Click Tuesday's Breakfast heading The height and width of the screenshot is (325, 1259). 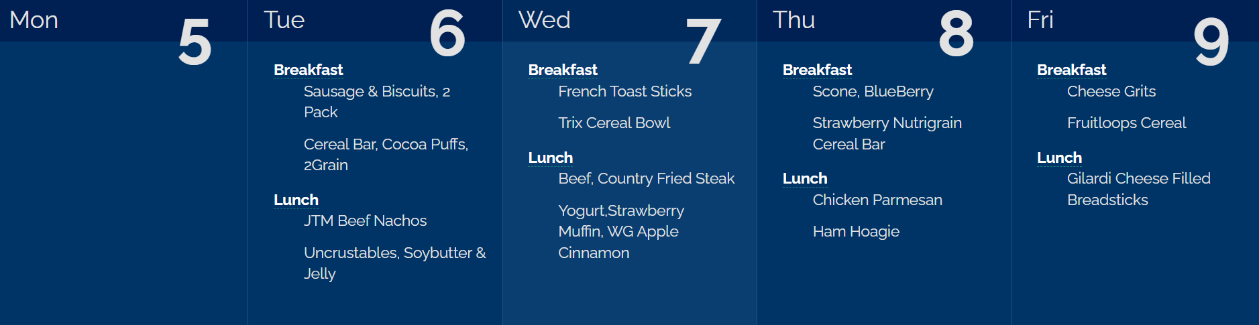[x=308, y=70]
